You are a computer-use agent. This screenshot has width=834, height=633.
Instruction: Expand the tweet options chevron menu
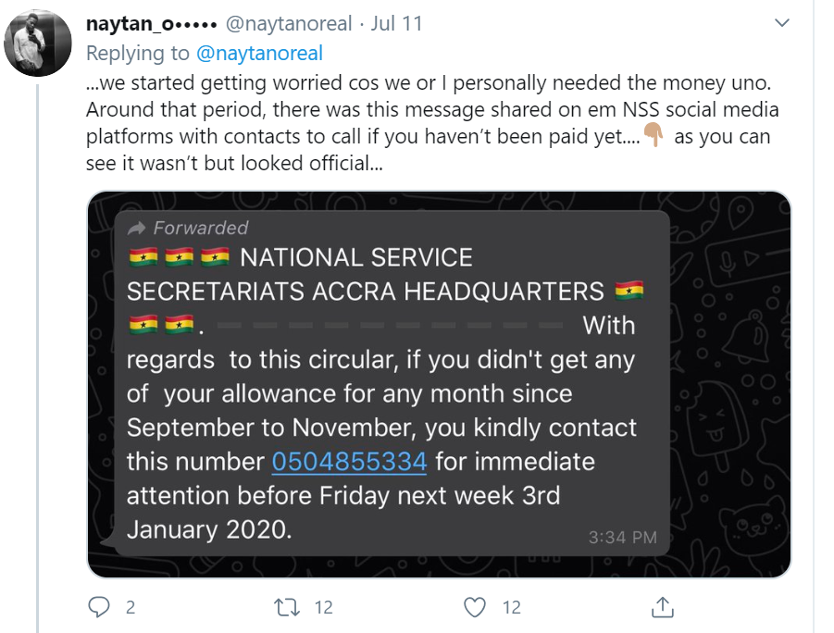tap(782, 22)
